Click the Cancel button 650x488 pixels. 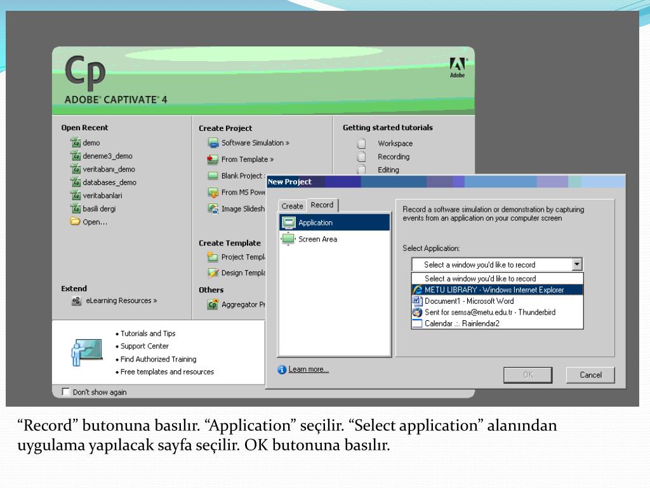(x=590, y=375)
